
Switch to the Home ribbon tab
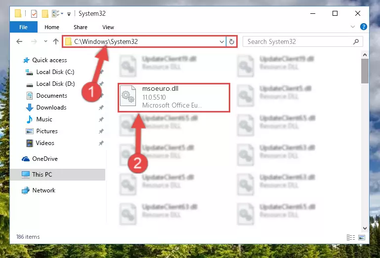51,27
